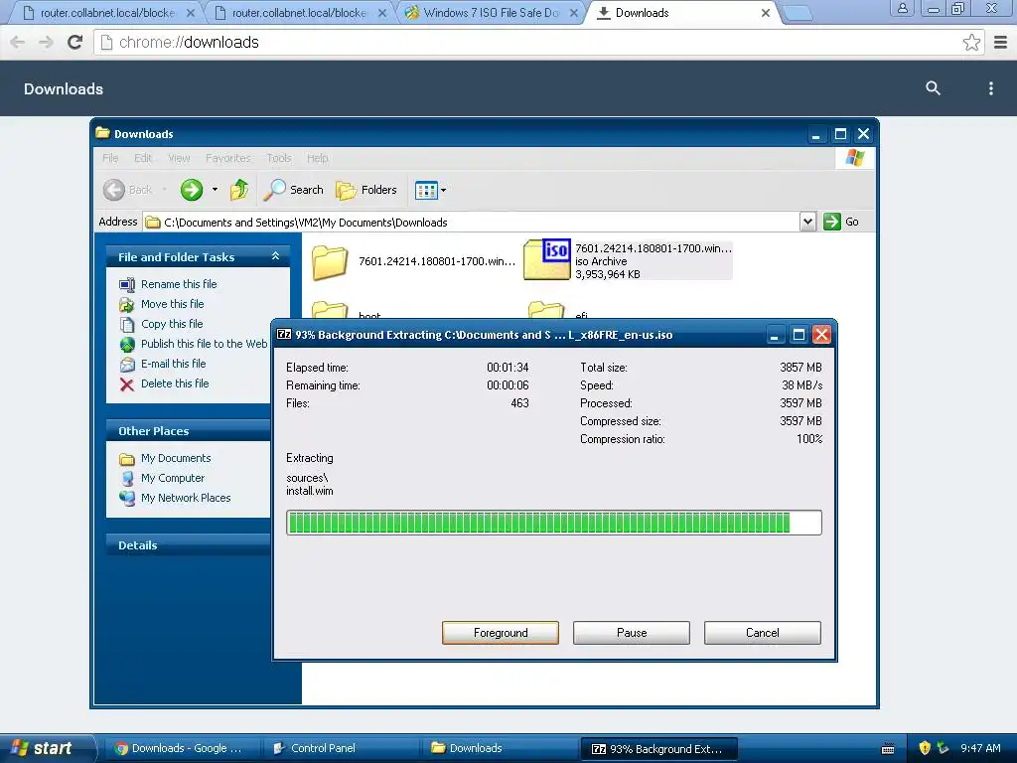Close the Windows 7 ISO File tab

click(x=574, y=13)
